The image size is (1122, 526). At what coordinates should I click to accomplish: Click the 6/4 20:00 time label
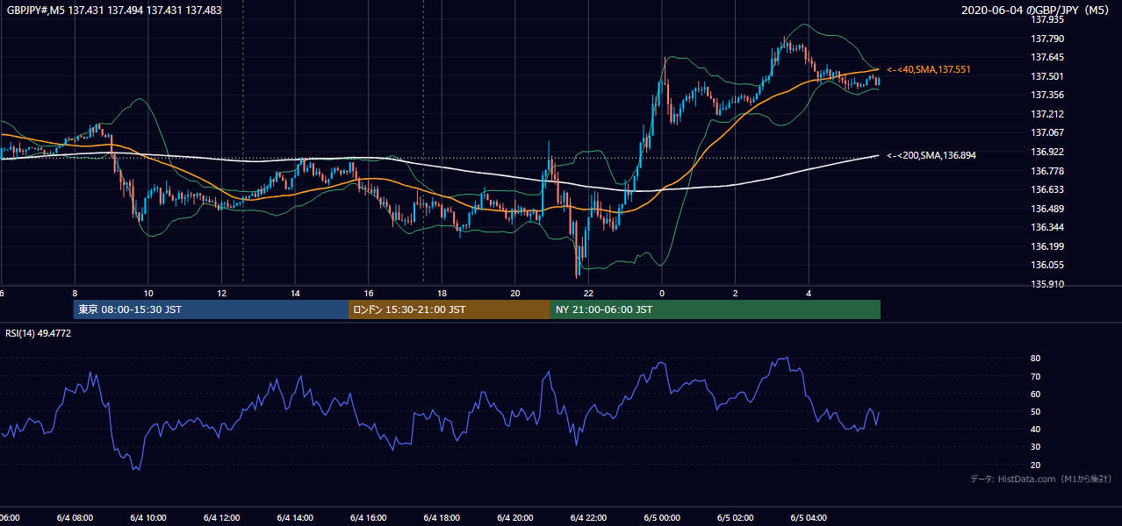[x=515, y=517]
